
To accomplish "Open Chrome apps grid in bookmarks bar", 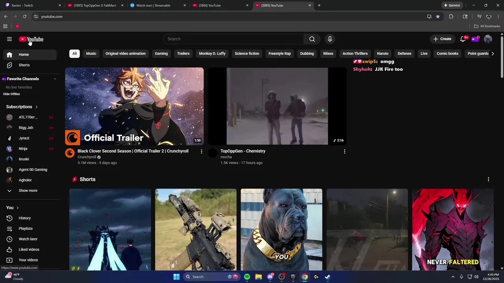I will (x=5, y=26).
